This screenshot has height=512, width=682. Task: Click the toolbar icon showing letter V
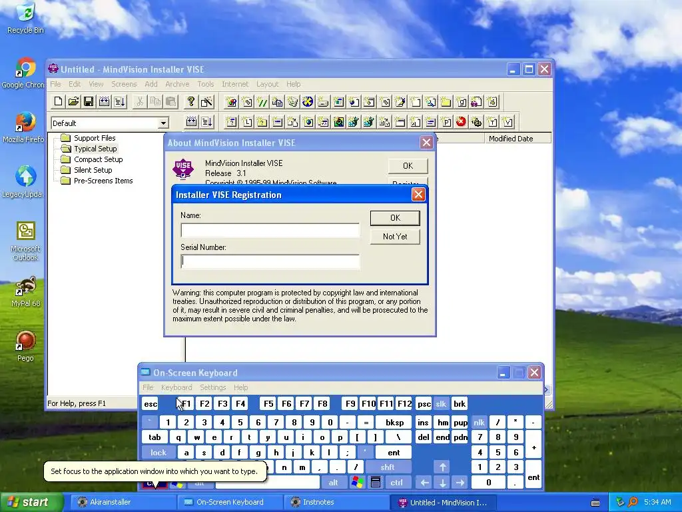(x=508, y=122)
